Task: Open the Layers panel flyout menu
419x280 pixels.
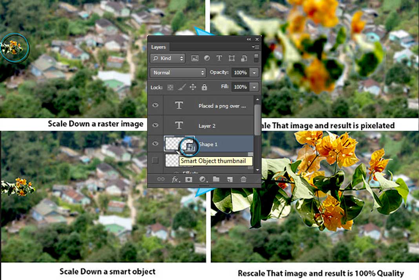Action: [x=255, y=47]
